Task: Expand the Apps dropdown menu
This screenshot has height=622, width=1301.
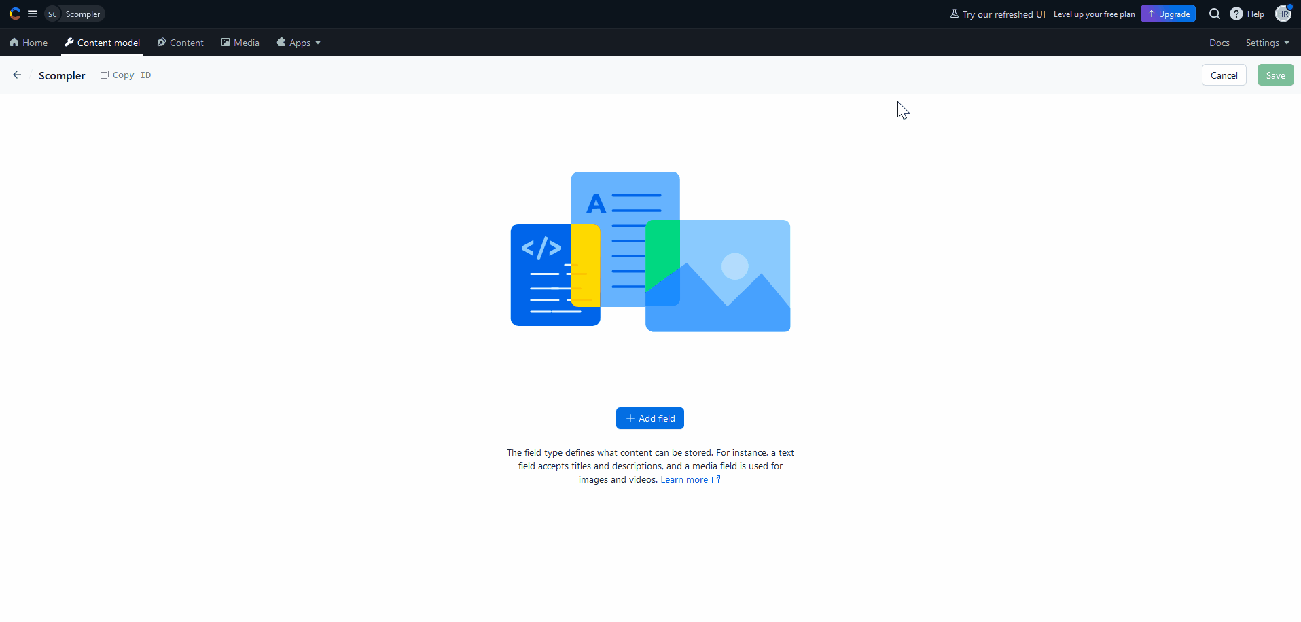Action: pyautogui.click(x=299, y=43)
